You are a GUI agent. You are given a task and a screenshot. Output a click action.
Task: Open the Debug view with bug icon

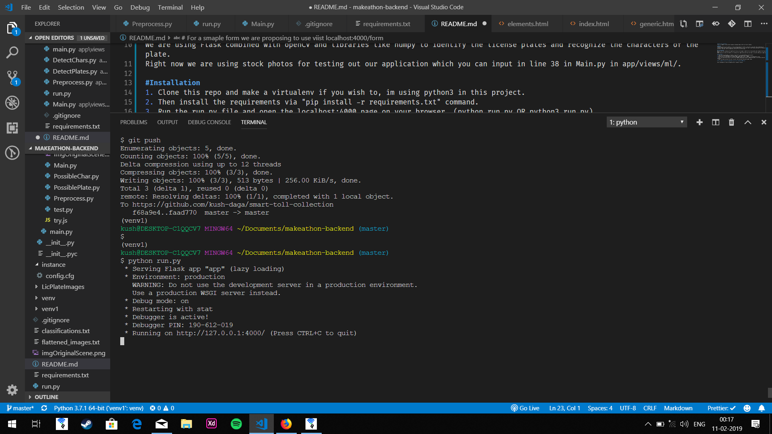(x=12, y=103)
